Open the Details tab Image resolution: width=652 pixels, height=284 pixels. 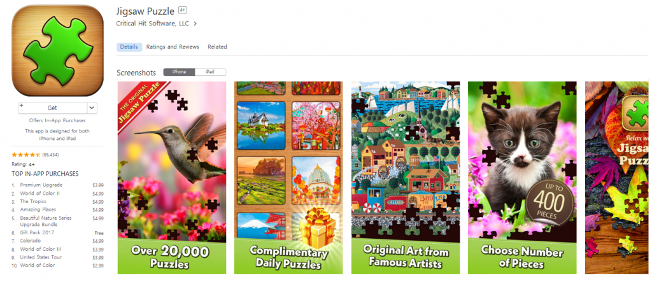click(x=129, y=47)
